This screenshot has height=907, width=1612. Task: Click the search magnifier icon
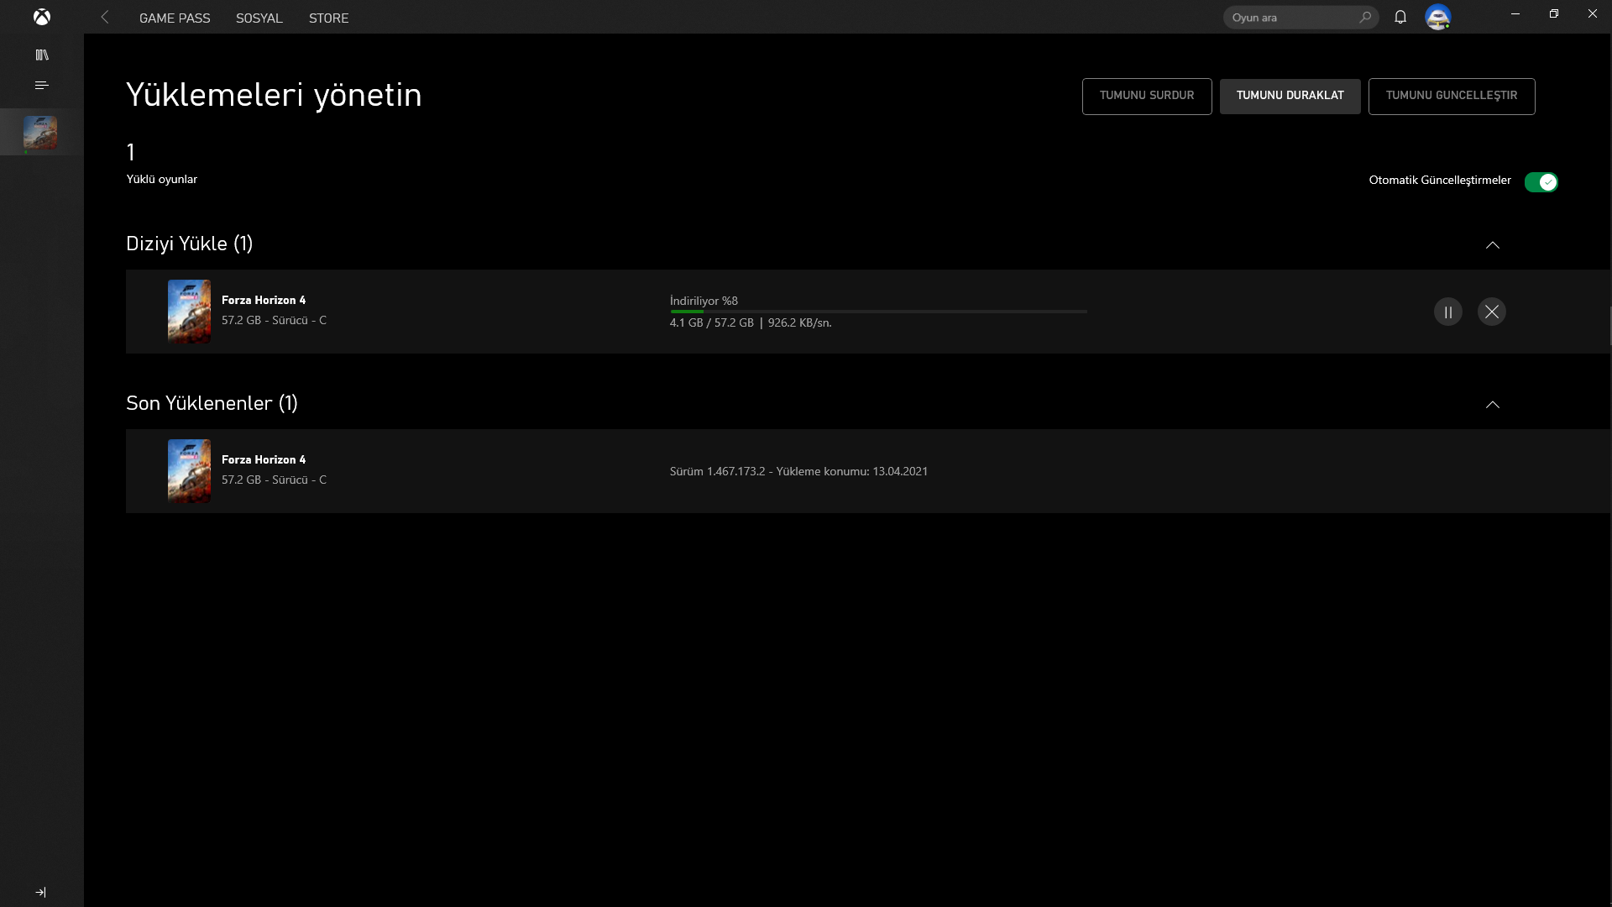click(x=1365, y=17)
